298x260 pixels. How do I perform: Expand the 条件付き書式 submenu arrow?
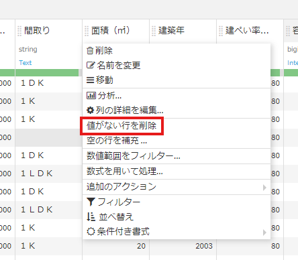264,233
